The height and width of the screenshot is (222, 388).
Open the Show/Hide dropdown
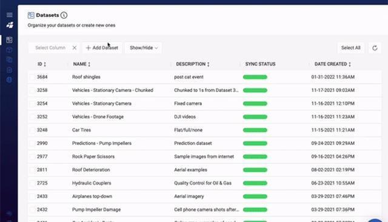coord(143,48)
